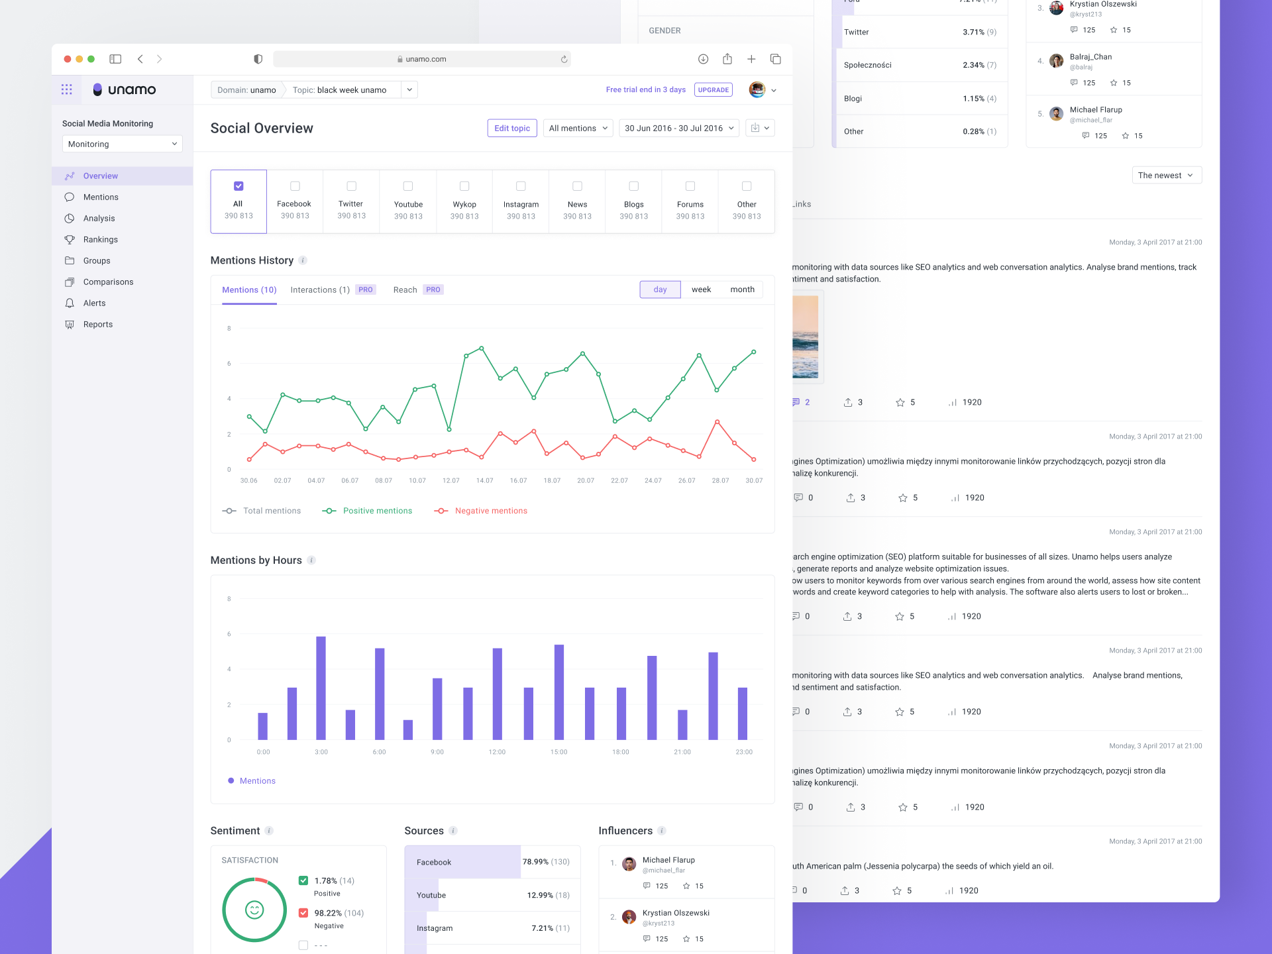Open The newest sorting dropdown
The width and height of the screenshot is (1272, 954).
pyautogui.click(x=1165, y=175)
